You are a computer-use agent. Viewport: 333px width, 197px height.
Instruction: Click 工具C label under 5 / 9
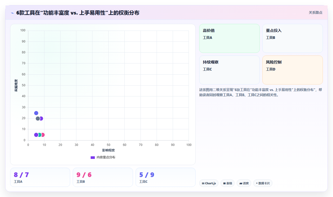143,182
